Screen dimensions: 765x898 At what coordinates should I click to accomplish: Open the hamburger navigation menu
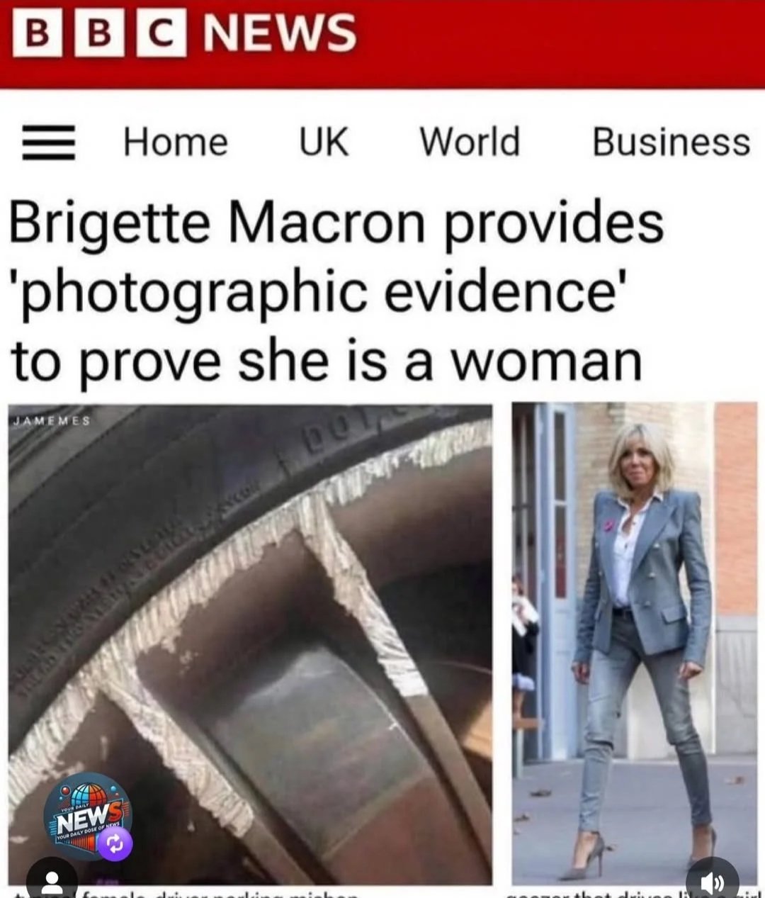[x=49, y=142]
